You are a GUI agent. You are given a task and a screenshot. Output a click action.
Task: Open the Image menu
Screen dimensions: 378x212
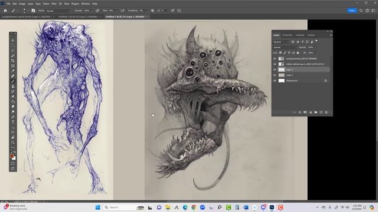click(x=22, y=4)
